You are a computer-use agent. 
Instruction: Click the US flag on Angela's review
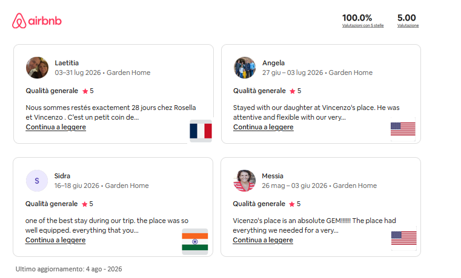403,129
